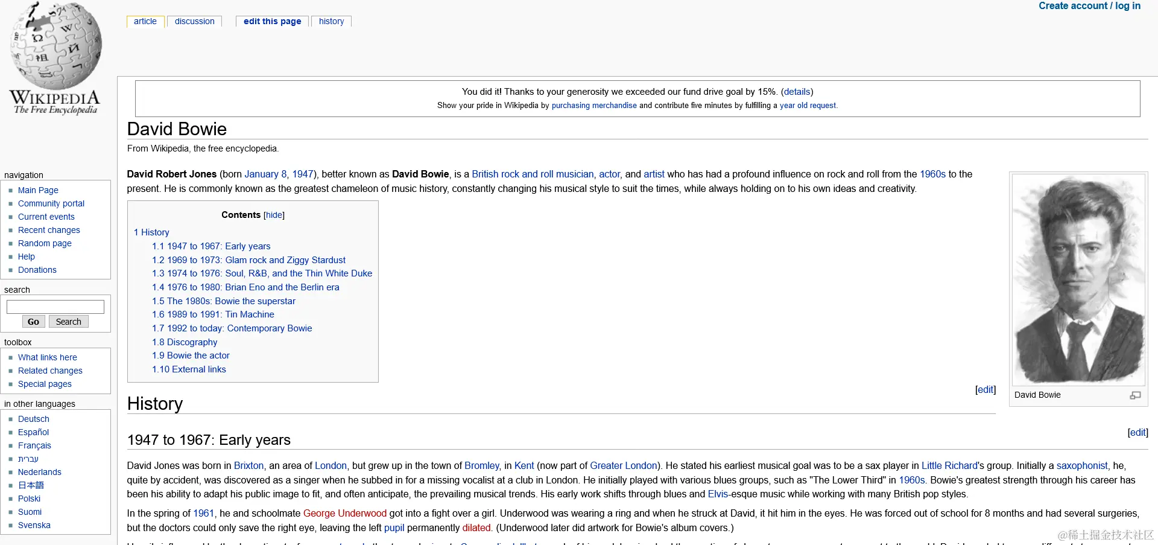Open the January 8 date link
The width and height of the screenshot is (1158, 545).
tap(265, 174)
